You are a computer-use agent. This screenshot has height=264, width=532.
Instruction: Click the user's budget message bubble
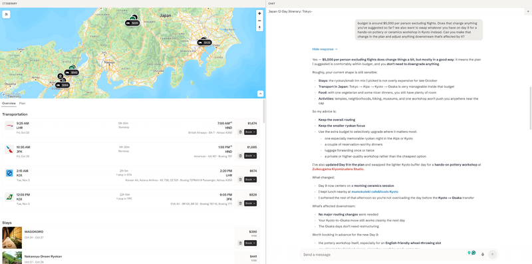point(419,30)
